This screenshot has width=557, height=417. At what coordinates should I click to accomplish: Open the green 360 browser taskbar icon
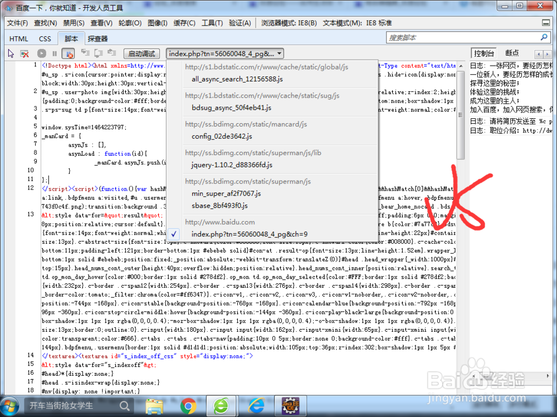(221, 406)
